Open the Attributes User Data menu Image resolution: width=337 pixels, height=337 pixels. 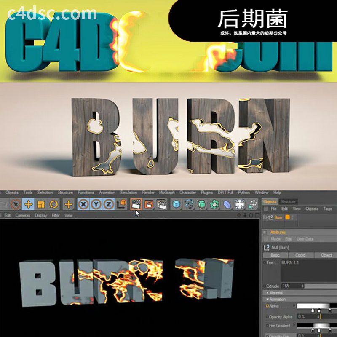pyautogui.click(x=305, y=239)
